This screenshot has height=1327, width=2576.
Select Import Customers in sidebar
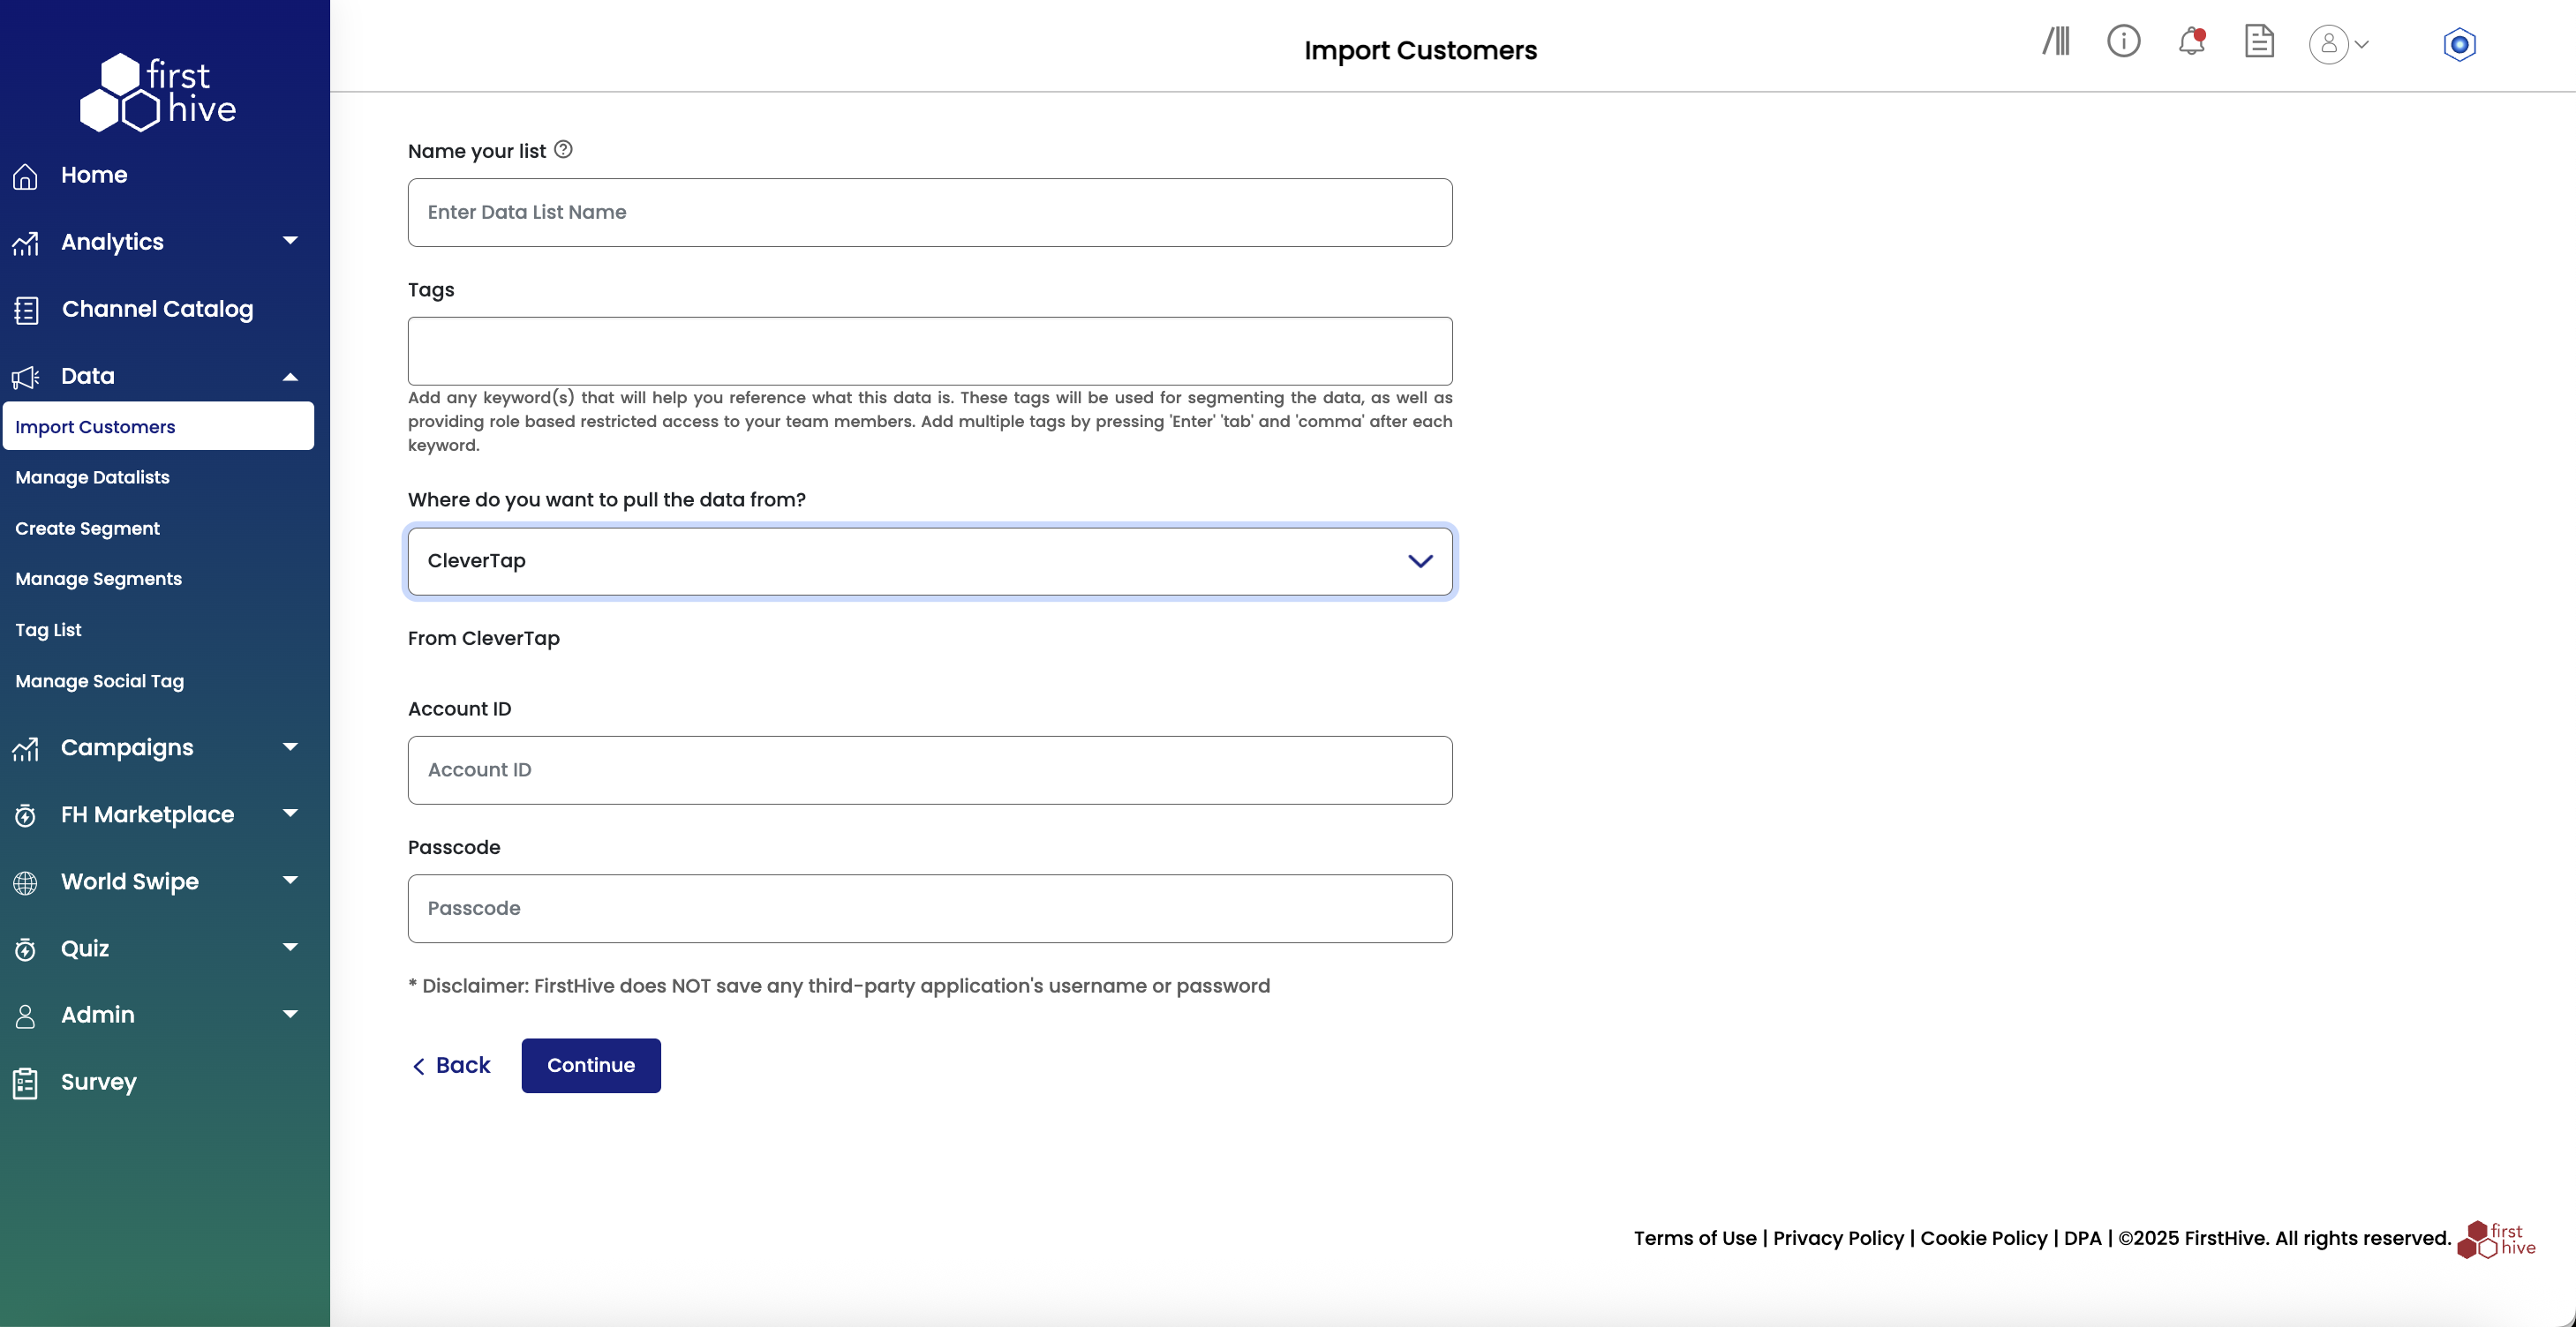tap(158, 427)
